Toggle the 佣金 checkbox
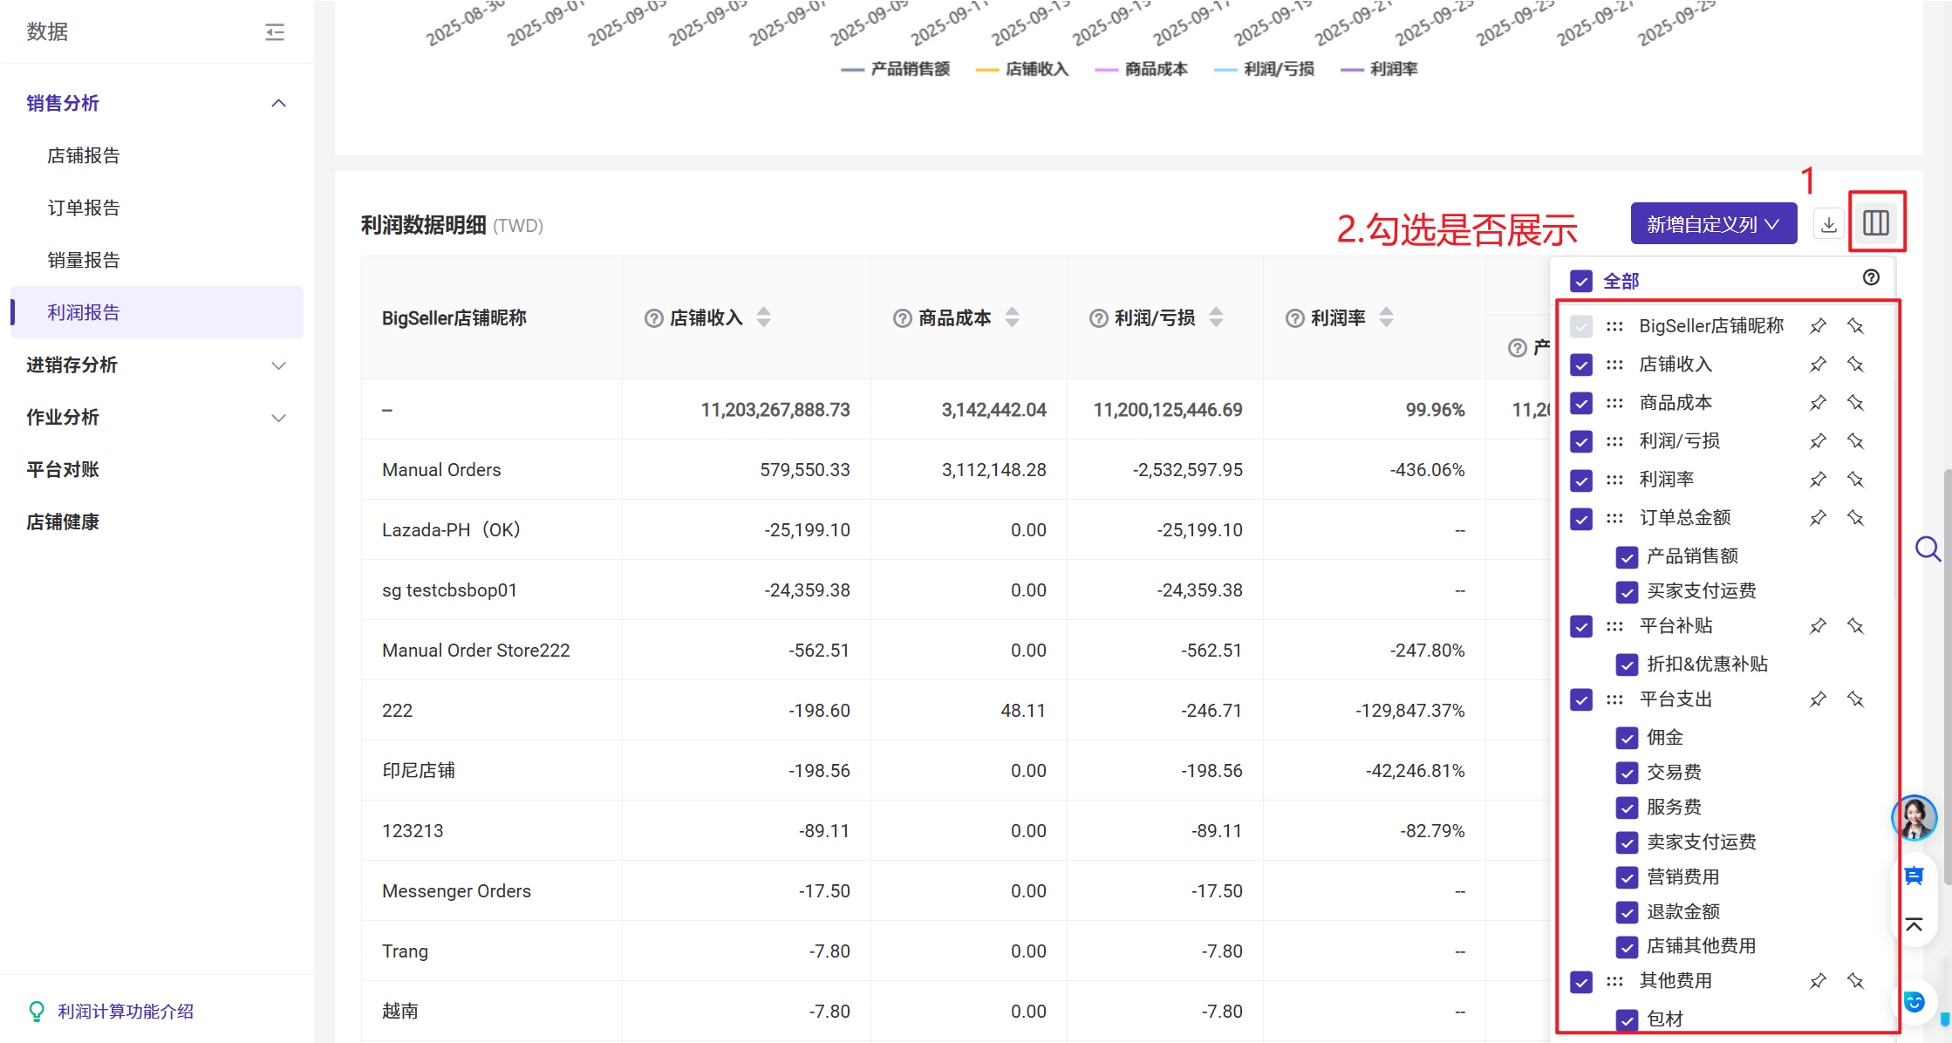This screenshot has width=1952, height=1043. click(x=1626, y=738)
